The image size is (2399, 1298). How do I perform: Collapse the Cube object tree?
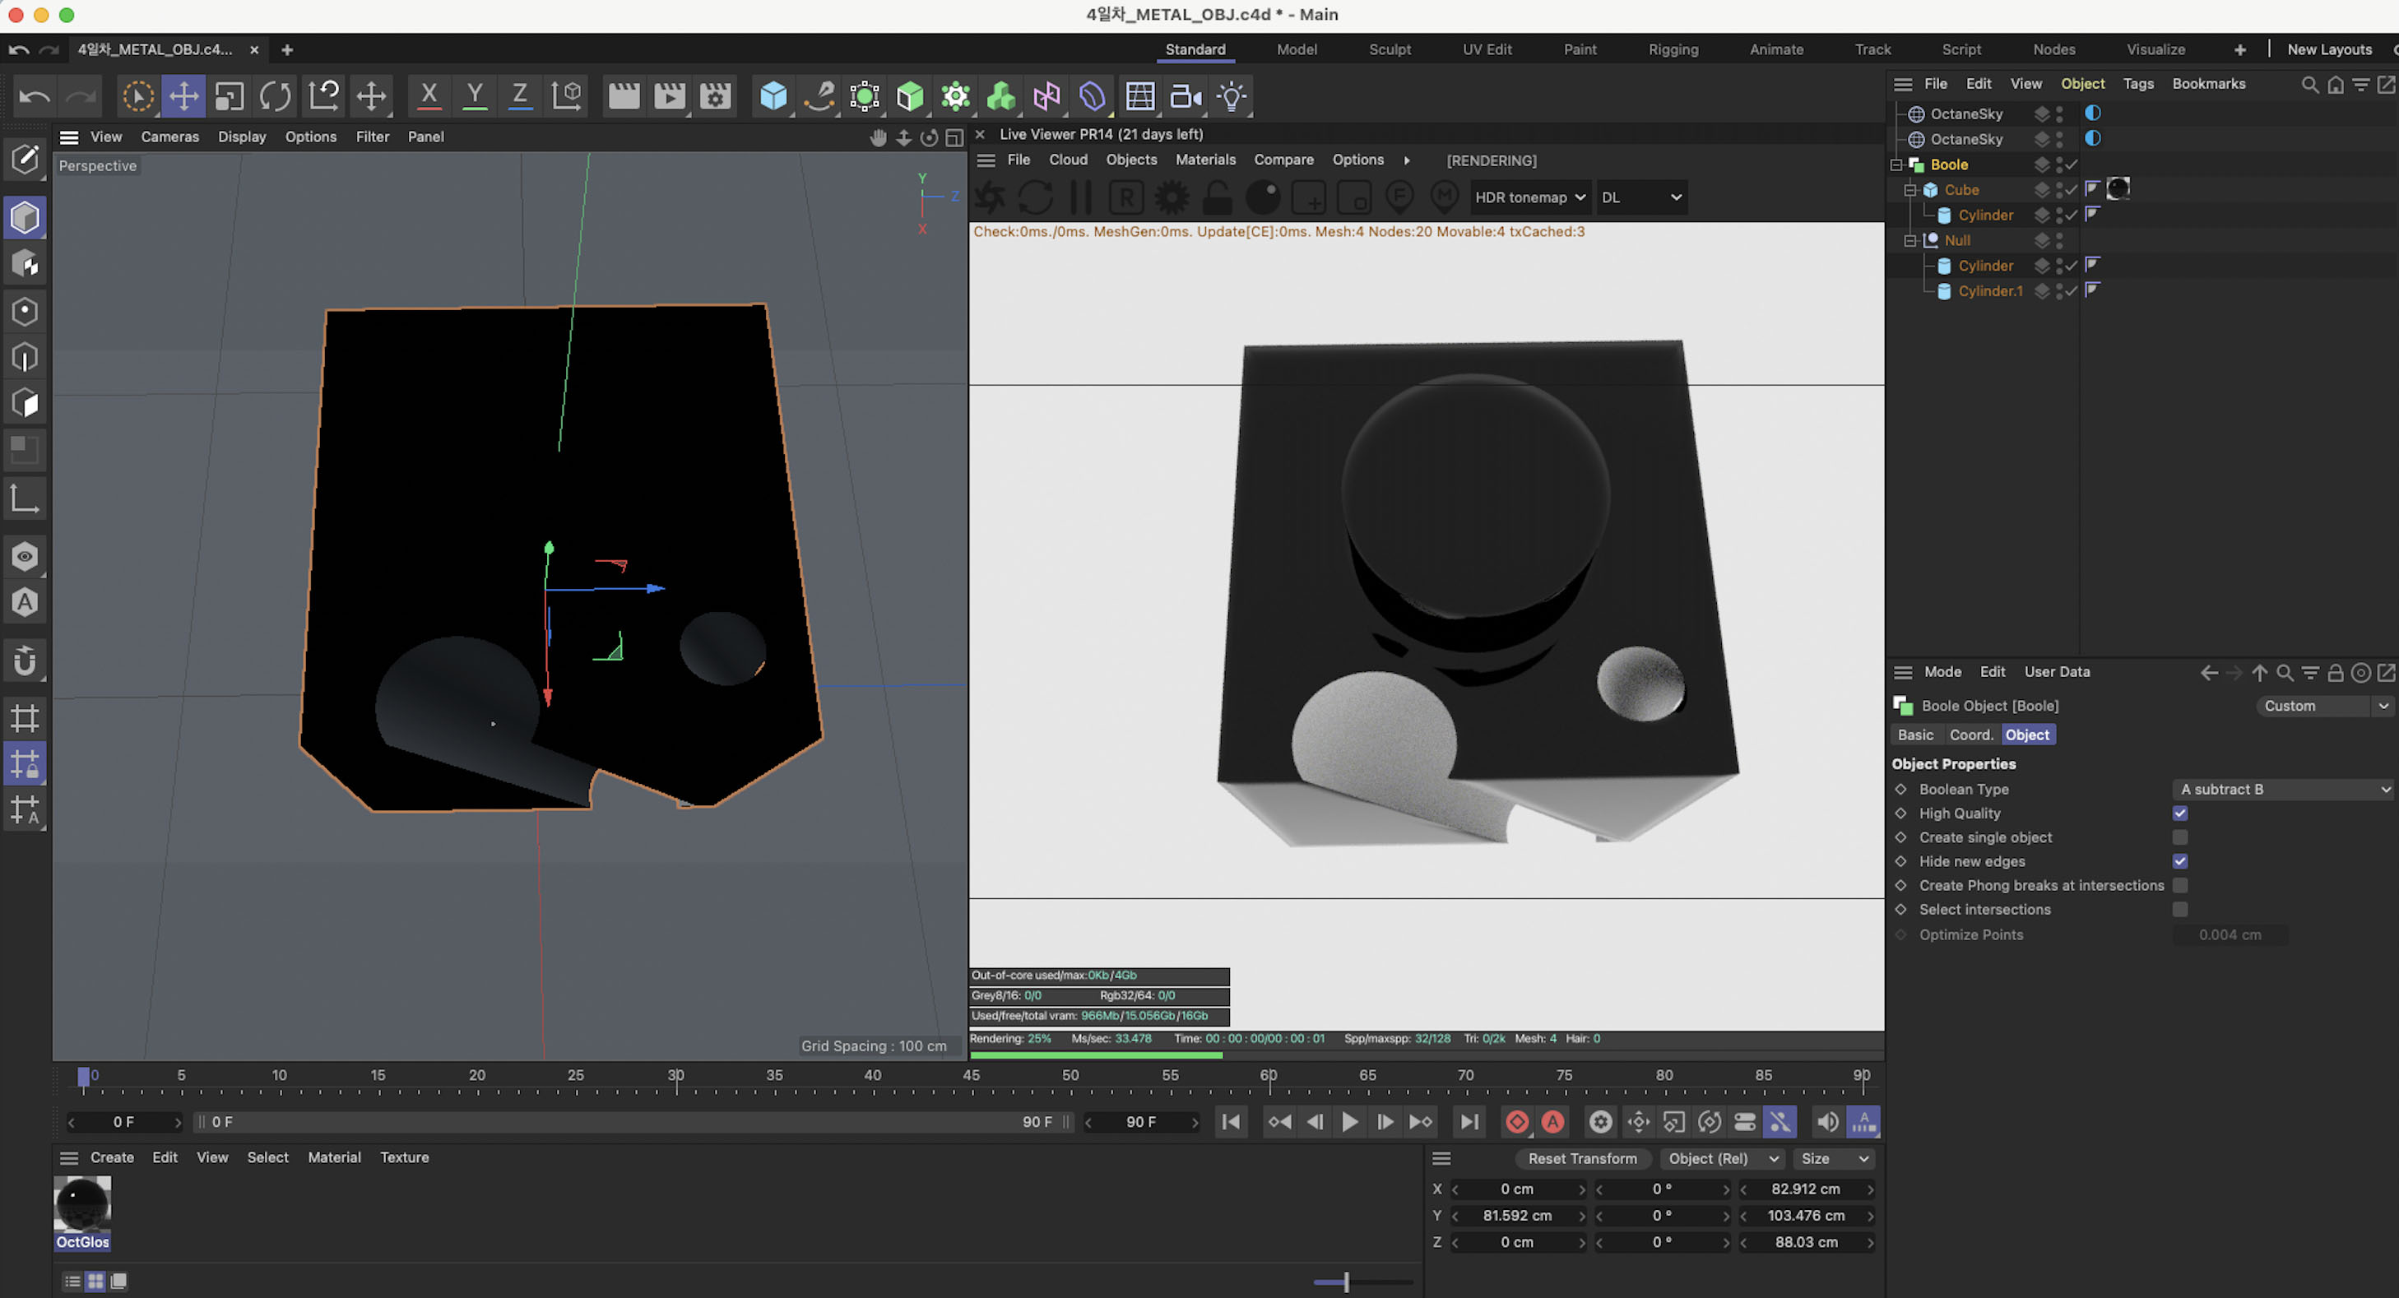click(1910, 190)
